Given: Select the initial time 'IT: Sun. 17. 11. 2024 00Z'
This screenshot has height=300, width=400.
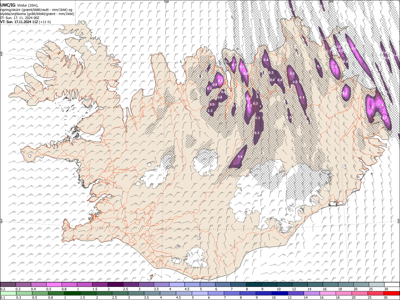Looking at the screenshot, I should pyautogui.click(x=20, y=18).
